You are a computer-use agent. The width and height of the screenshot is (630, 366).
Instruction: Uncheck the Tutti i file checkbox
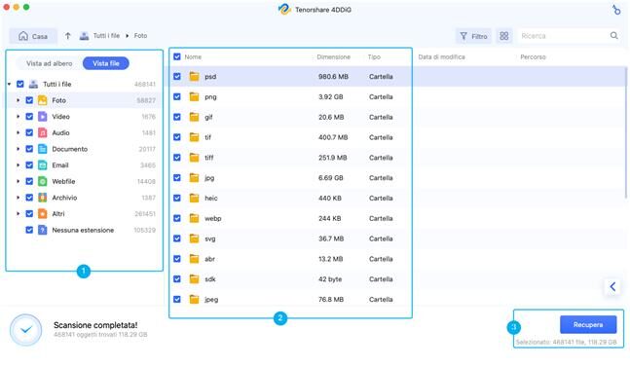tap(20, 84)
